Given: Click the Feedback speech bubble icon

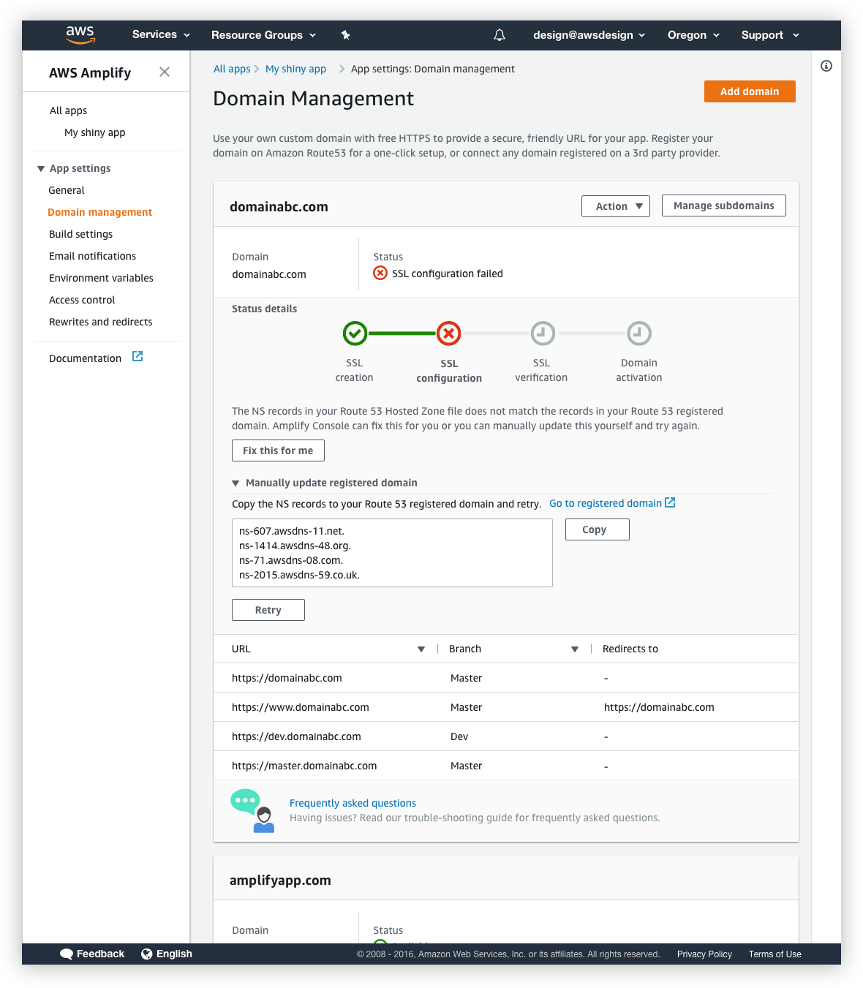Looking at the screenshot, I should (x=67, y=954).
